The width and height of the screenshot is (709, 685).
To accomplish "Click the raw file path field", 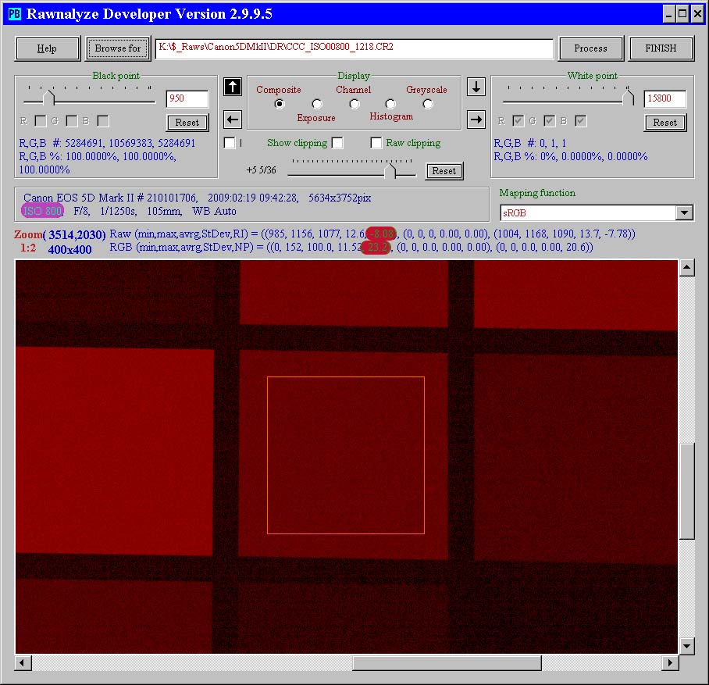I will pyautogui.click(x=354, y=48).
